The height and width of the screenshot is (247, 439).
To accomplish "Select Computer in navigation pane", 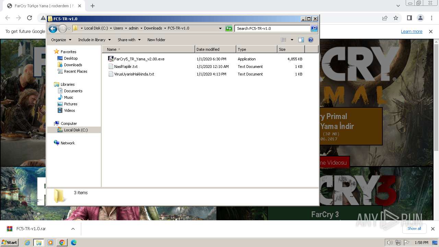I will (69, 123).
